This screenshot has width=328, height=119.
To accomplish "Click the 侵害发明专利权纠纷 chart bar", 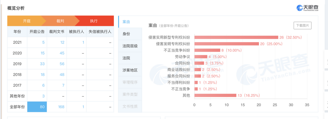I will [227, 44].
